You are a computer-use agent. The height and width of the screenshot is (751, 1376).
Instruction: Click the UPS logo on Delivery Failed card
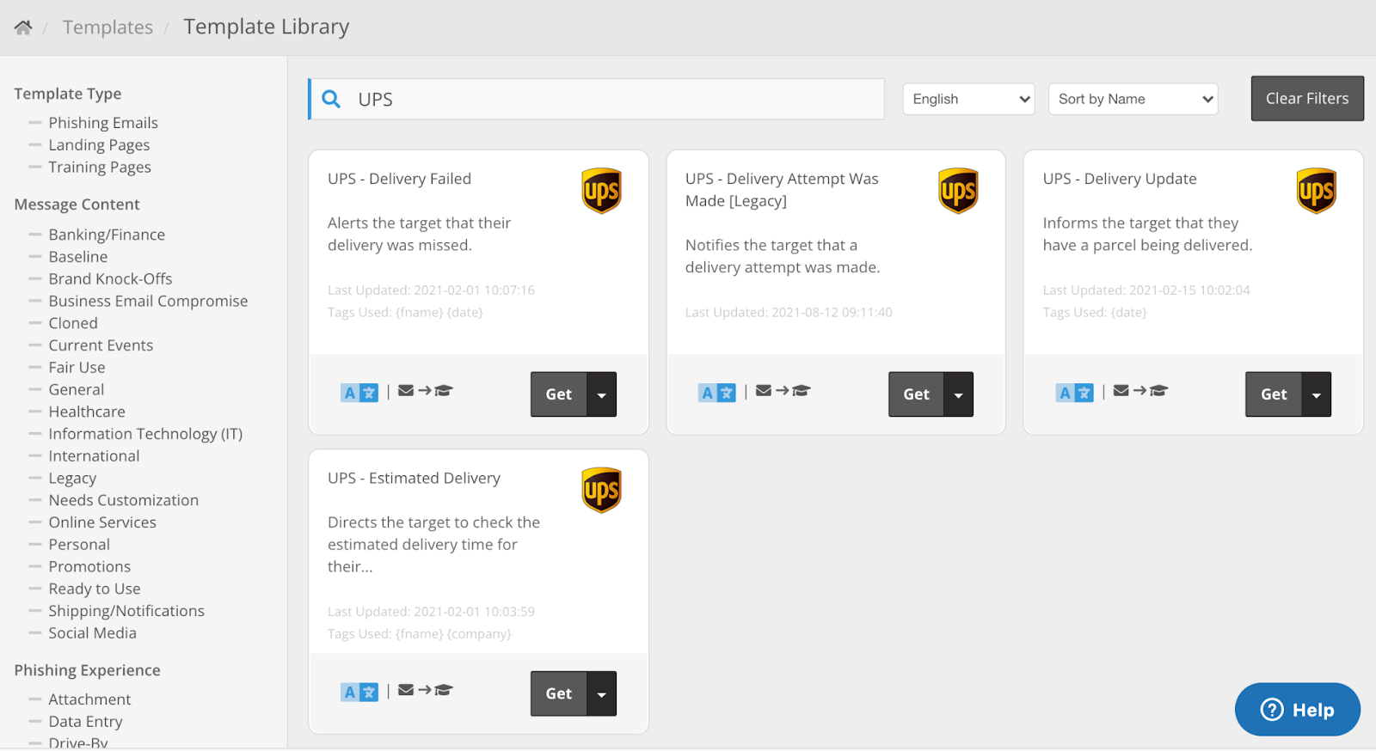pyautogui.click(x=601, y=191)
